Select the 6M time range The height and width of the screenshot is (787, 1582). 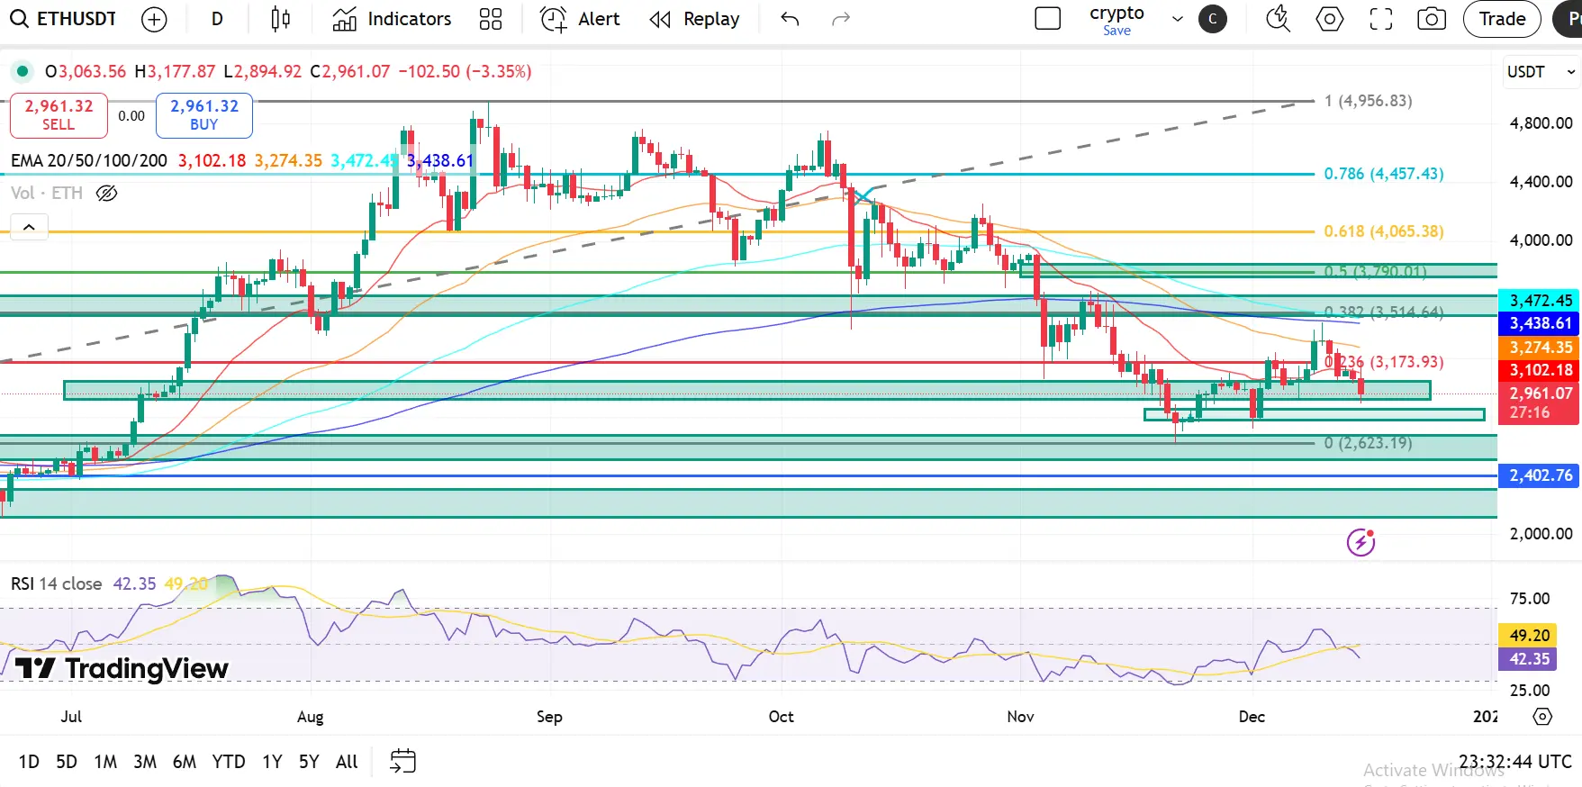pos(185,762)
